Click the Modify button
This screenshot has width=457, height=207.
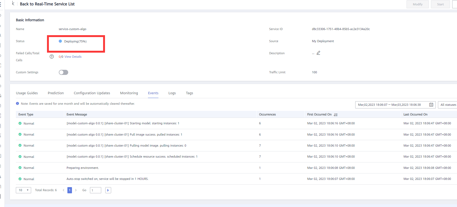click(x=417, y=4)
